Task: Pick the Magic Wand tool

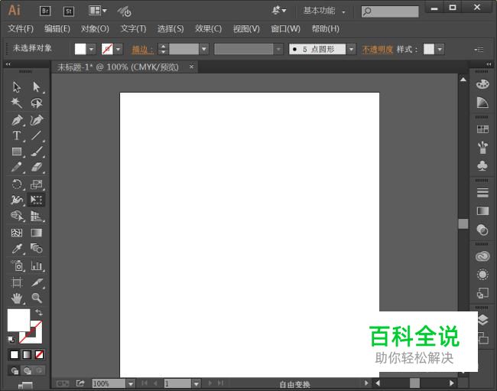Action: click(17, 103)
